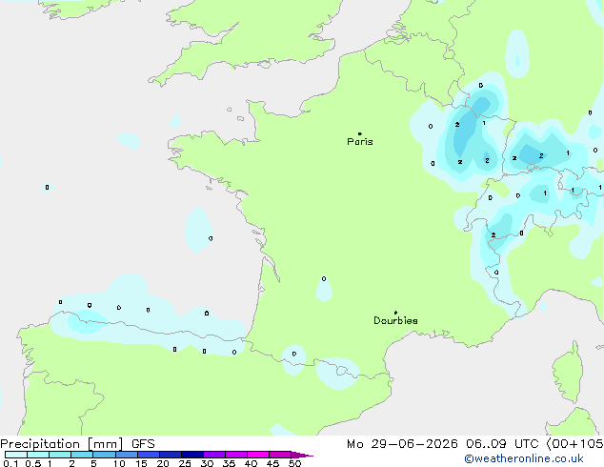Click the '40' legend value
Image resolution: width=604 pixels, height=467 pixels.
pyautogui.click(x=251, y=463)
